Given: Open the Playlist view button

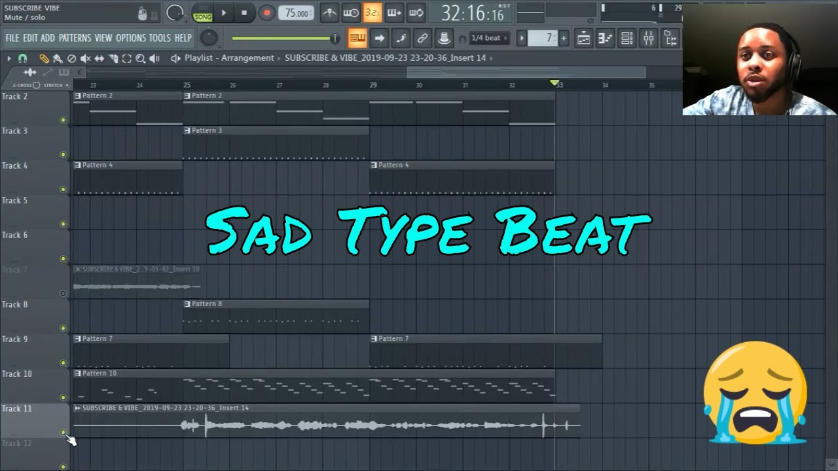Looking at the screenshot, I should tap(583, 38).
